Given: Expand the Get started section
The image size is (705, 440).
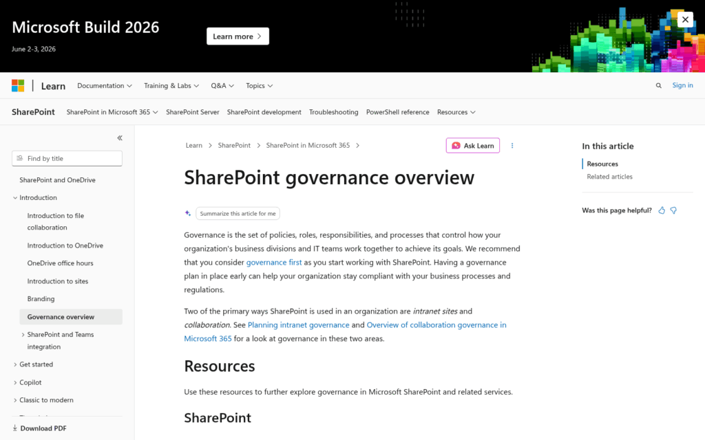Looking at the screenshot, I should (x=15, y=364).
